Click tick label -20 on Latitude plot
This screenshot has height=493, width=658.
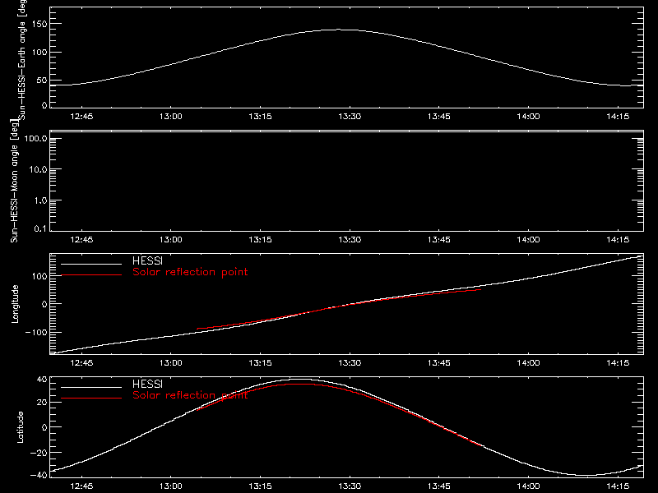39,453
